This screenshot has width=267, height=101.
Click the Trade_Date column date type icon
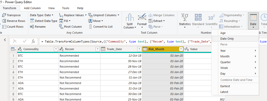click(x=103, y=49)
